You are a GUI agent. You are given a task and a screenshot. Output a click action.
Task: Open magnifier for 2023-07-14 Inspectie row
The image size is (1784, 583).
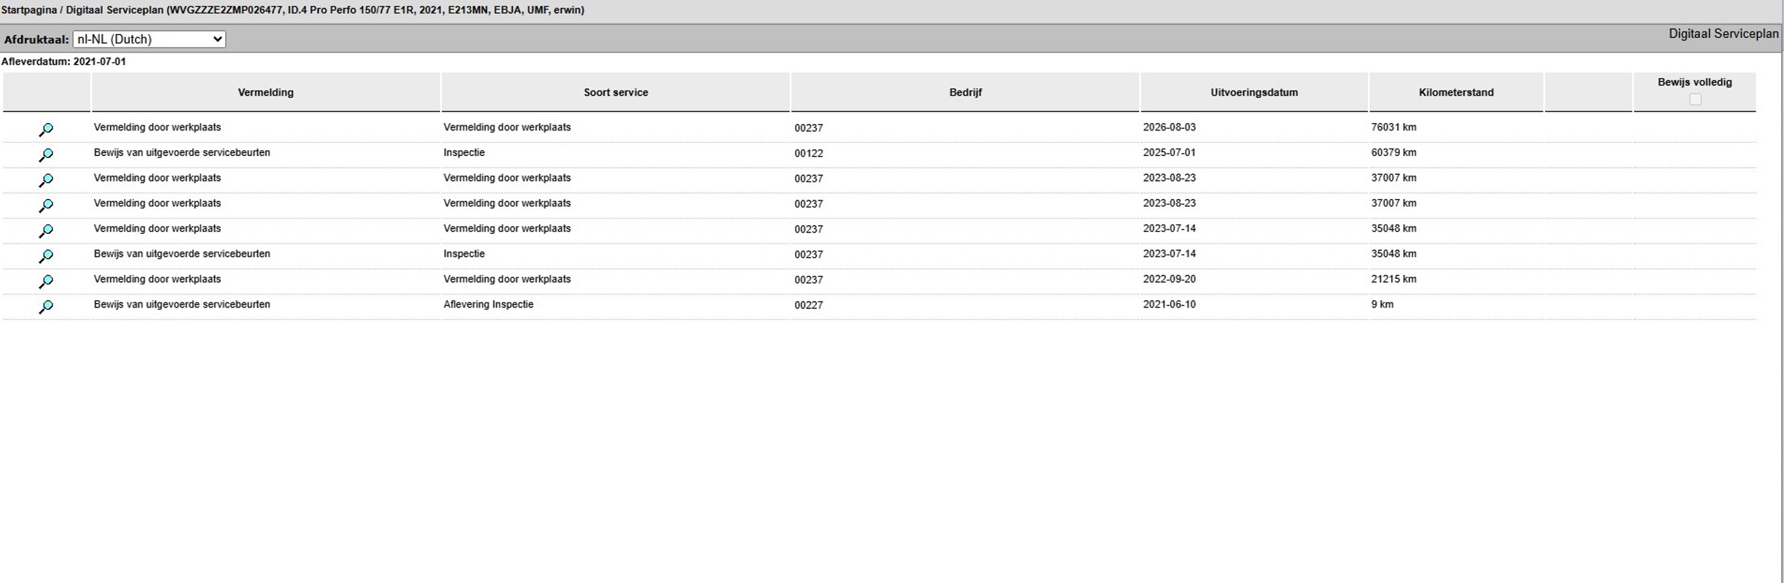tap(46, 257)
